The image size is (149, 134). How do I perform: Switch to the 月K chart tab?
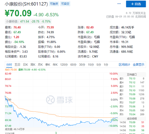[40, 65]
